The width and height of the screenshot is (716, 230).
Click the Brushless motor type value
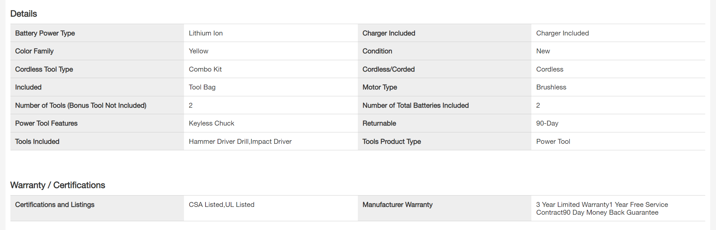pos(551,87)
